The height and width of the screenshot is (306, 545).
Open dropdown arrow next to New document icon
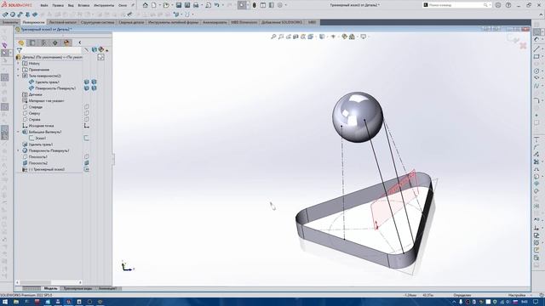pos(159,5)
